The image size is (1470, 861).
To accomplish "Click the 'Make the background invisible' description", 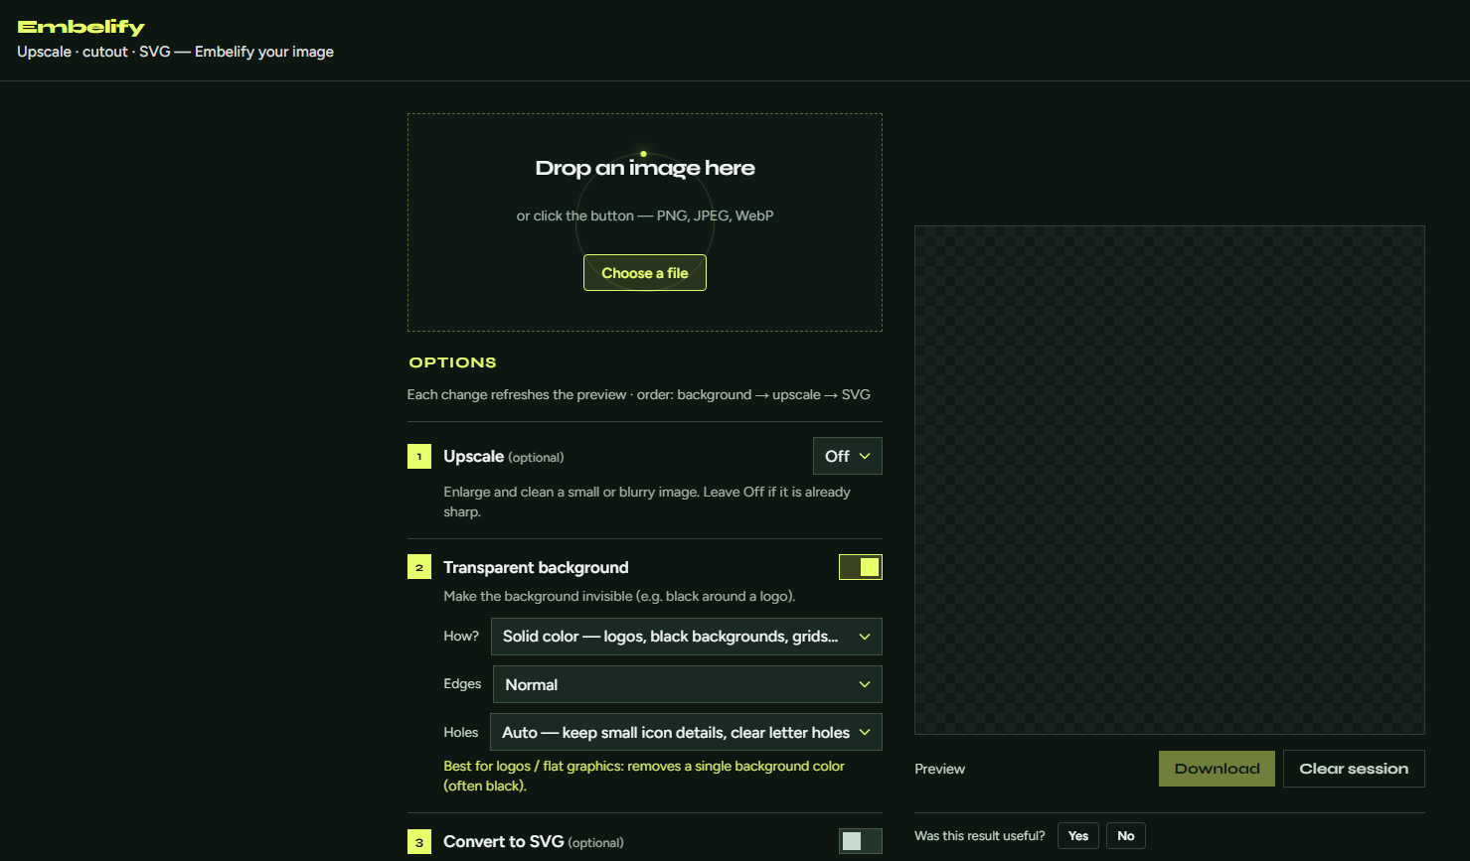I will point(619,596).
